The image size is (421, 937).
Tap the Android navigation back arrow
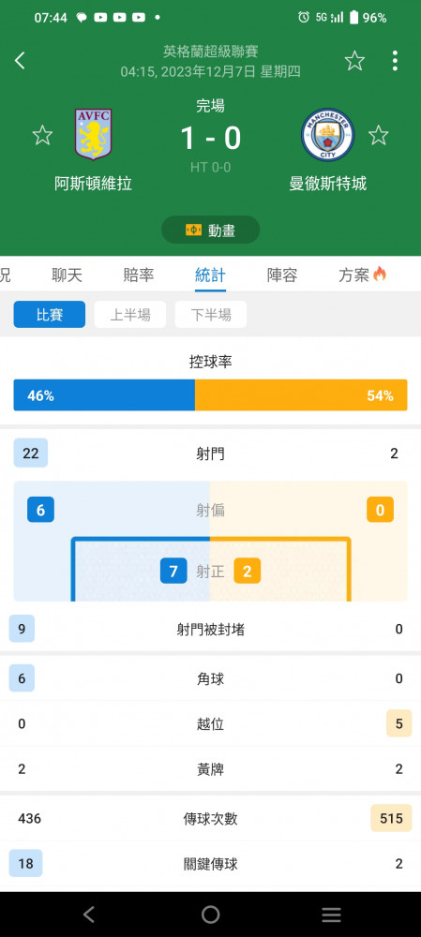click(x=89, y=915)
